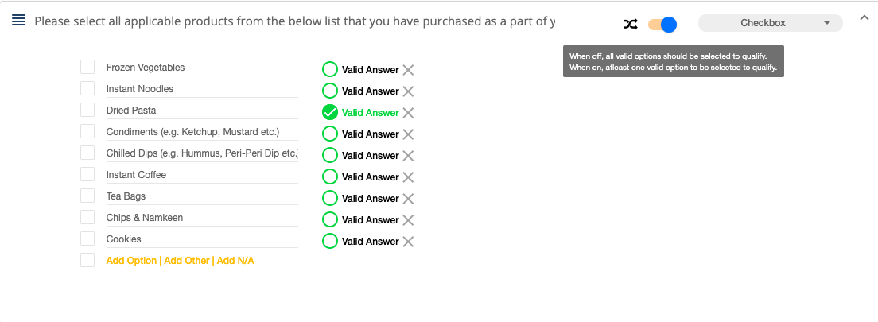878x322 pixels.
Task: Click the Add Option link
Action: coord(131,261)
